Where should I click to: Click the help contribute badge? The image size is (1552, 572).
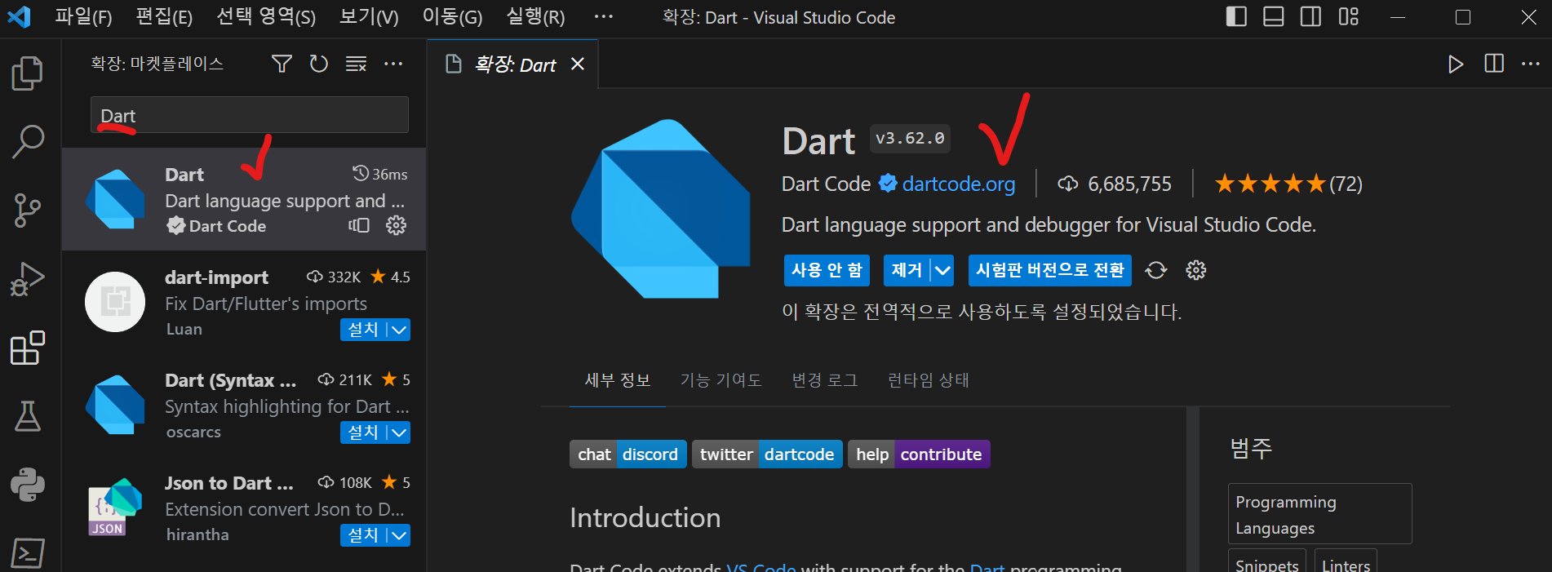click(919, 454)
